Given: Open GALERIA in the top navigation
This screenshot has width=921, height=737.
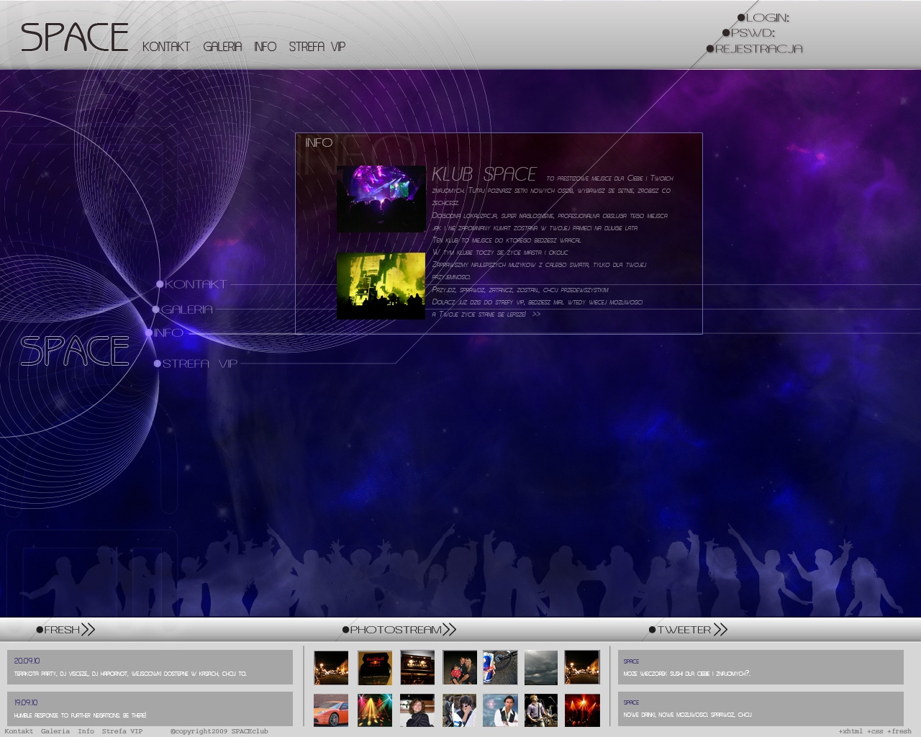Looking at the screenshot, I should pos(222,47).
